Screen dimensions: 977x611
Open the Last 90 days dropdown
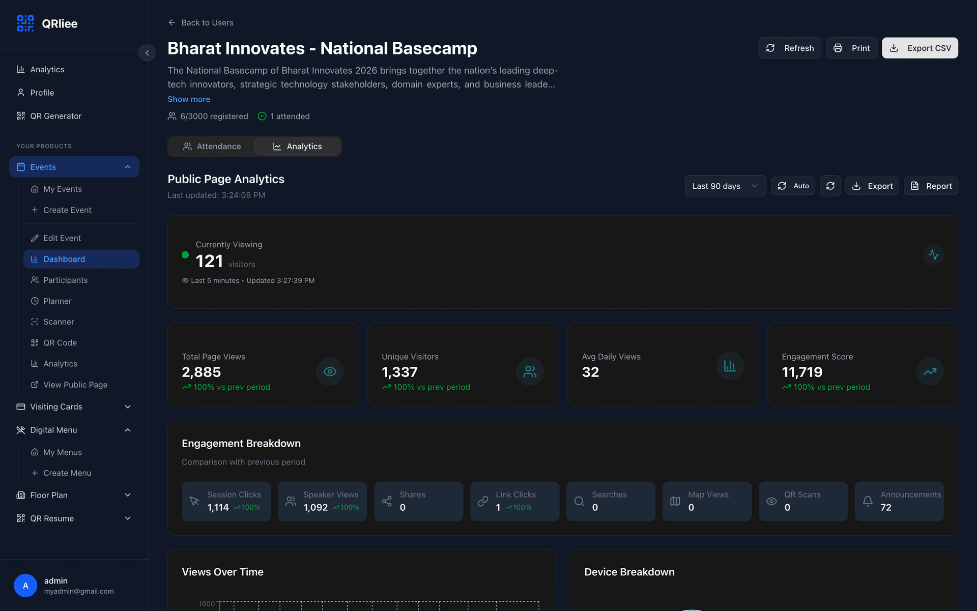(725, 186)
